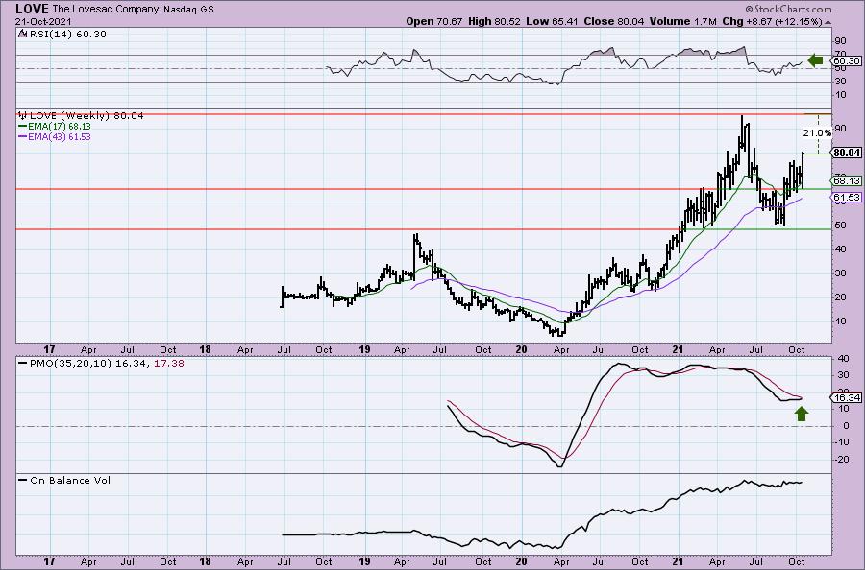Click the EMA(43) 61.53 legend entry
Screen dimensions: 865x570
click(59, 136)
